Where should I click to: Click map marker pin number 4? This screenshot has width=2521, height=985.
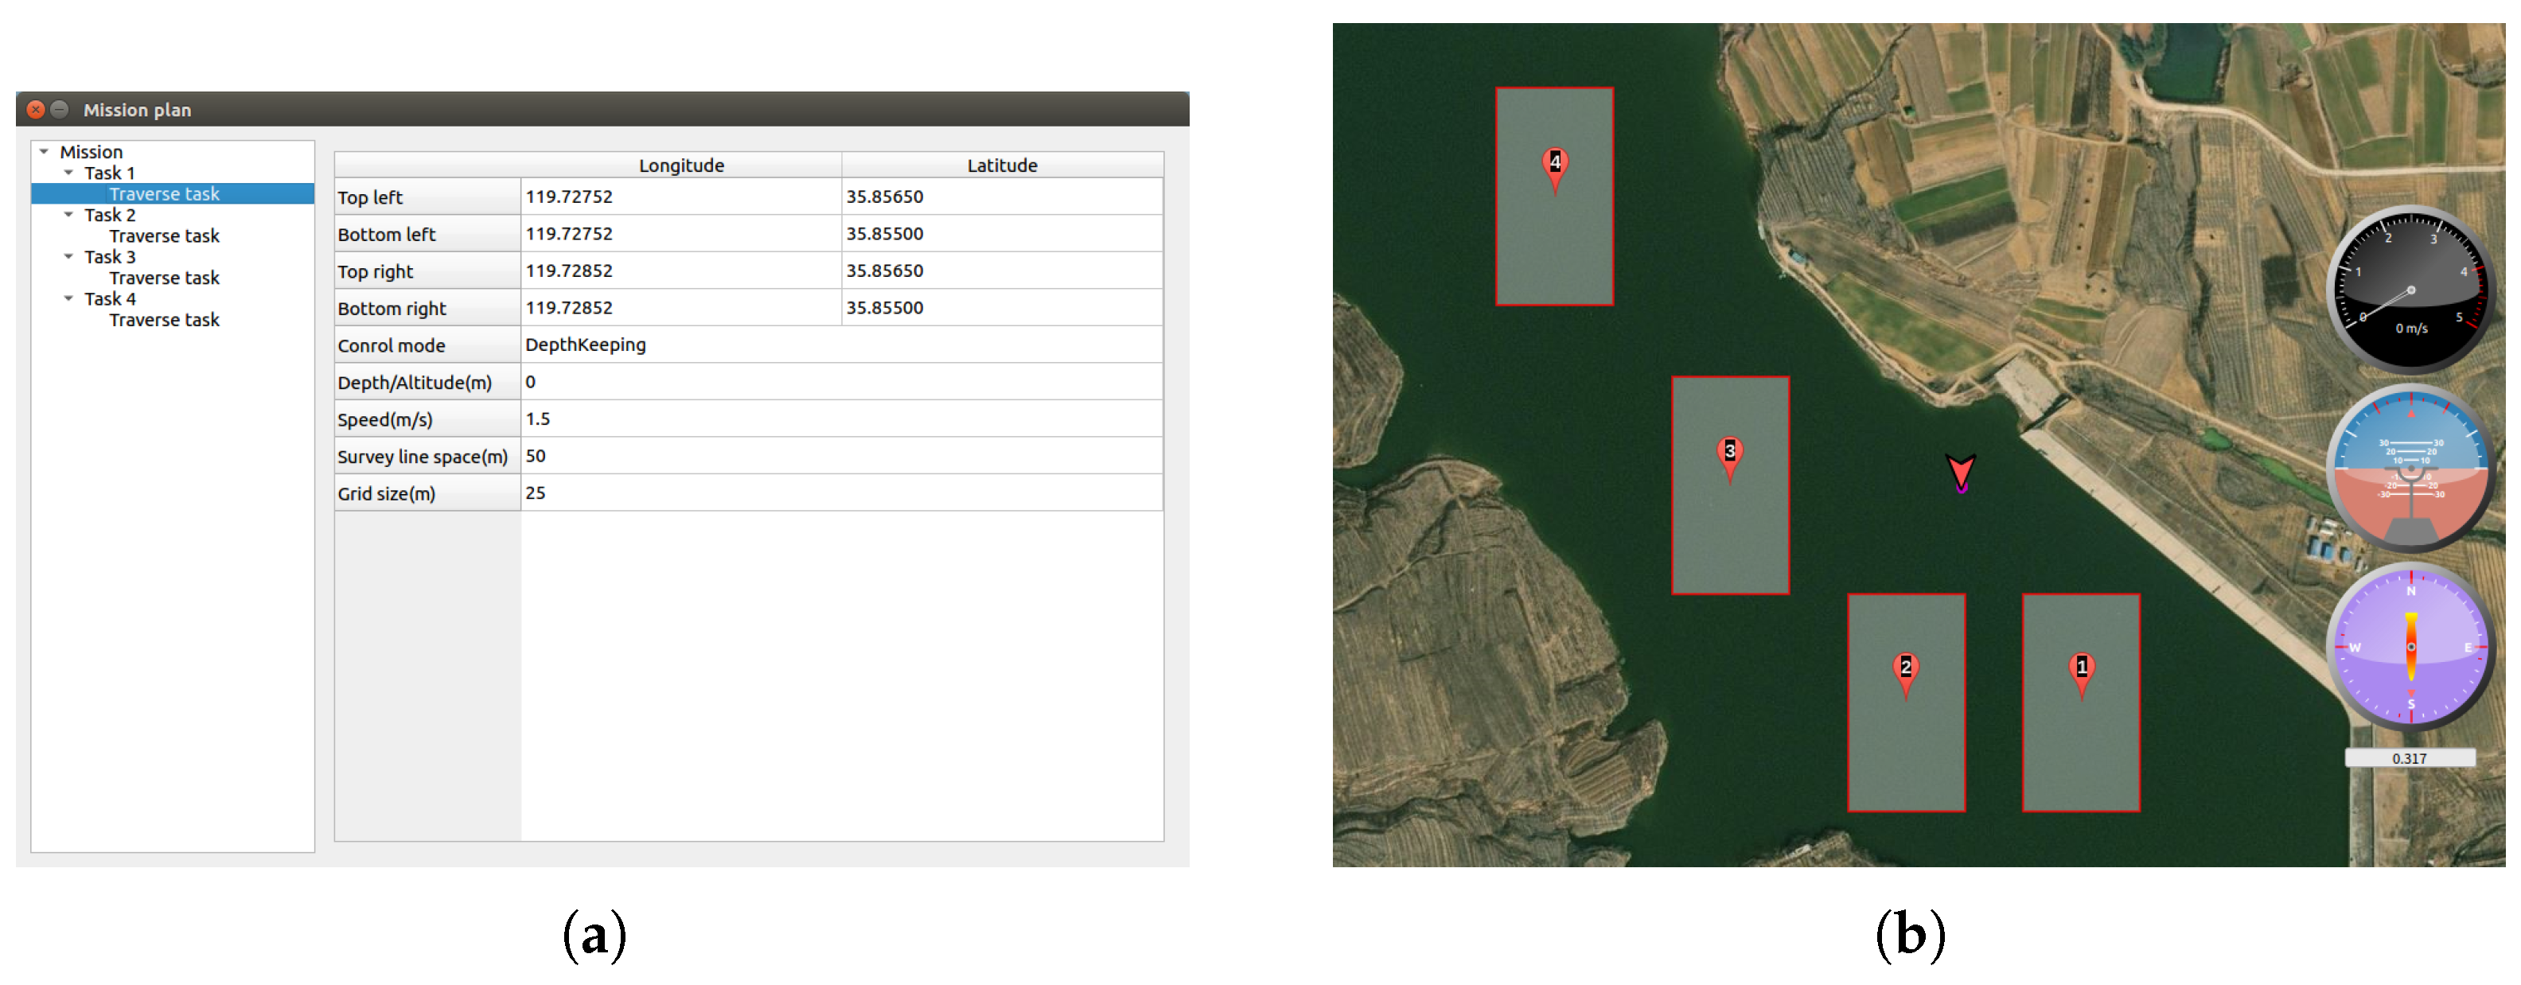coord(1555,165)
